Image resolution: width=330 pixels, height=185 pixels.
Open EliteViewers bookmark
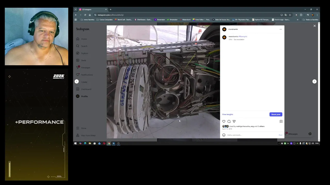pos(143,20)
